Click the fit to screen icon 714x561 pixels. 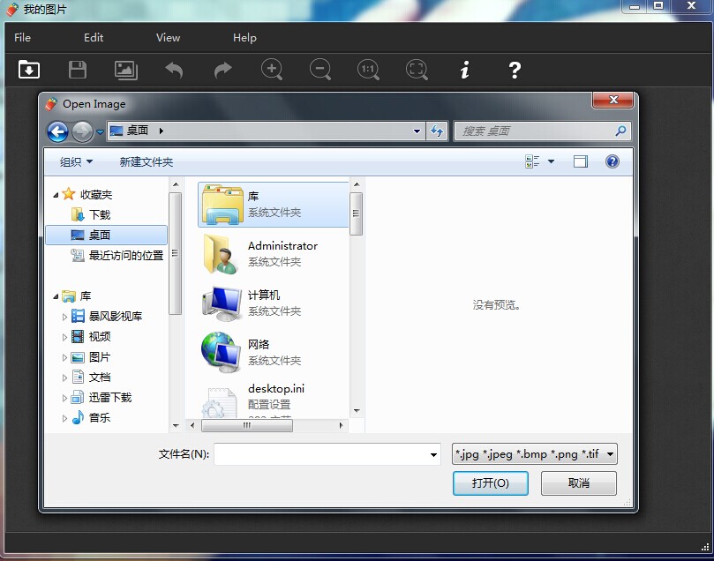pos(417,70)
